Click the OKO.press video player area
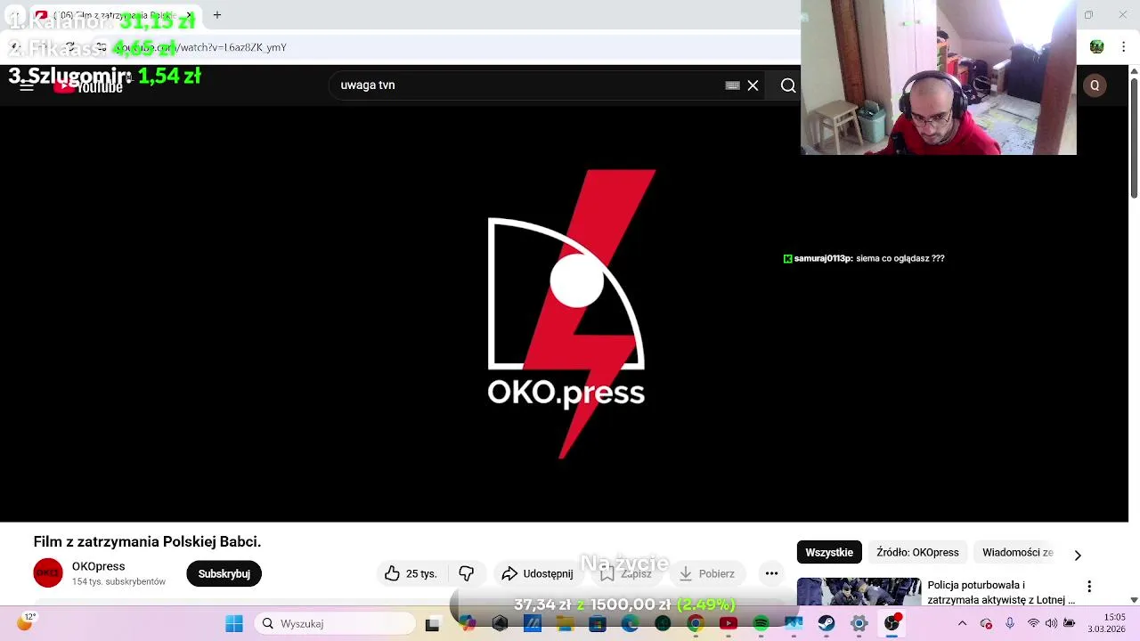1140x641 pixels. 566,313
